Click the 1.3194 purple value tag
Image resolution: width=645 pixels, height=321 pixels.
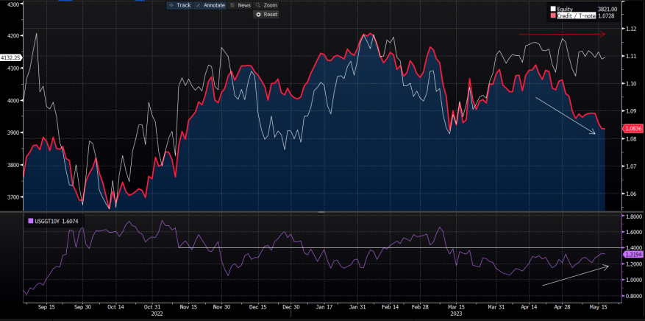633,254
